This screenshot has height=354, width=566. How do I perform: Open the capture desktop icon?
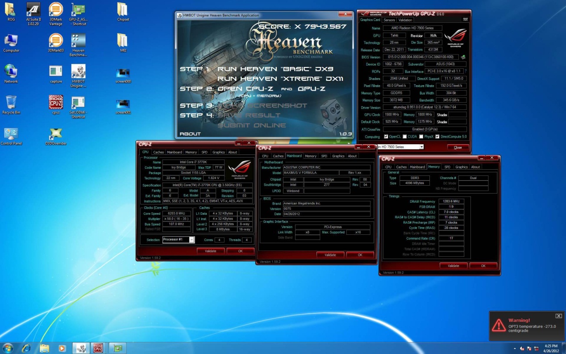coord(56,74)
